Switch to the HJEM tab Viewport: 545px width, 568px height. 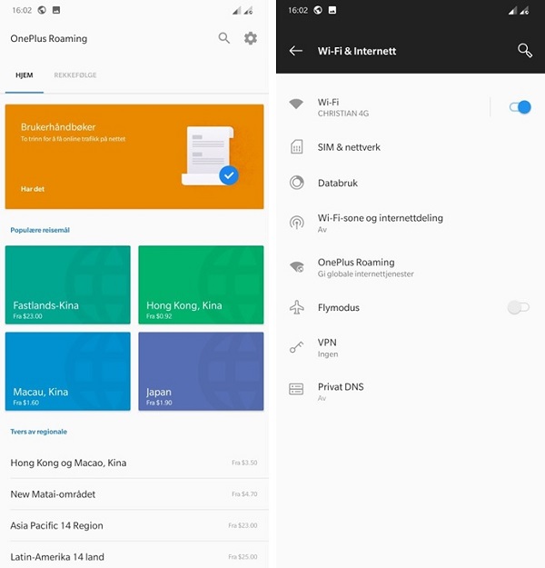(25, 75)
